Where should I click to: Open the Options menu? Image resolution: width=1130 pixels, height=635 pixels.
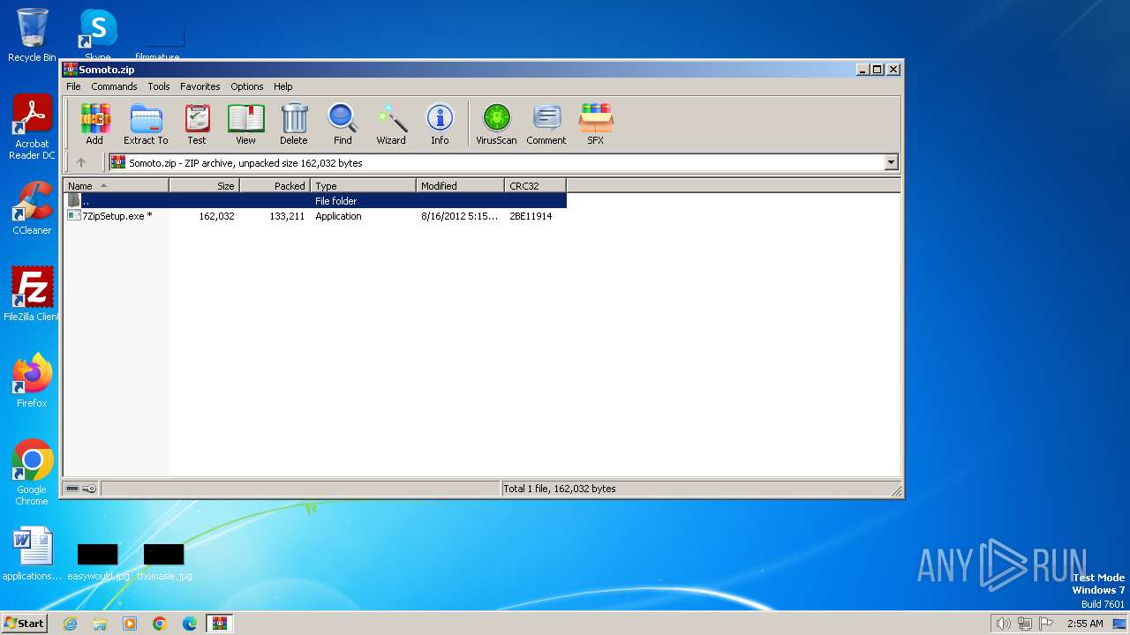pyautogui.click(x=247, y=86)
